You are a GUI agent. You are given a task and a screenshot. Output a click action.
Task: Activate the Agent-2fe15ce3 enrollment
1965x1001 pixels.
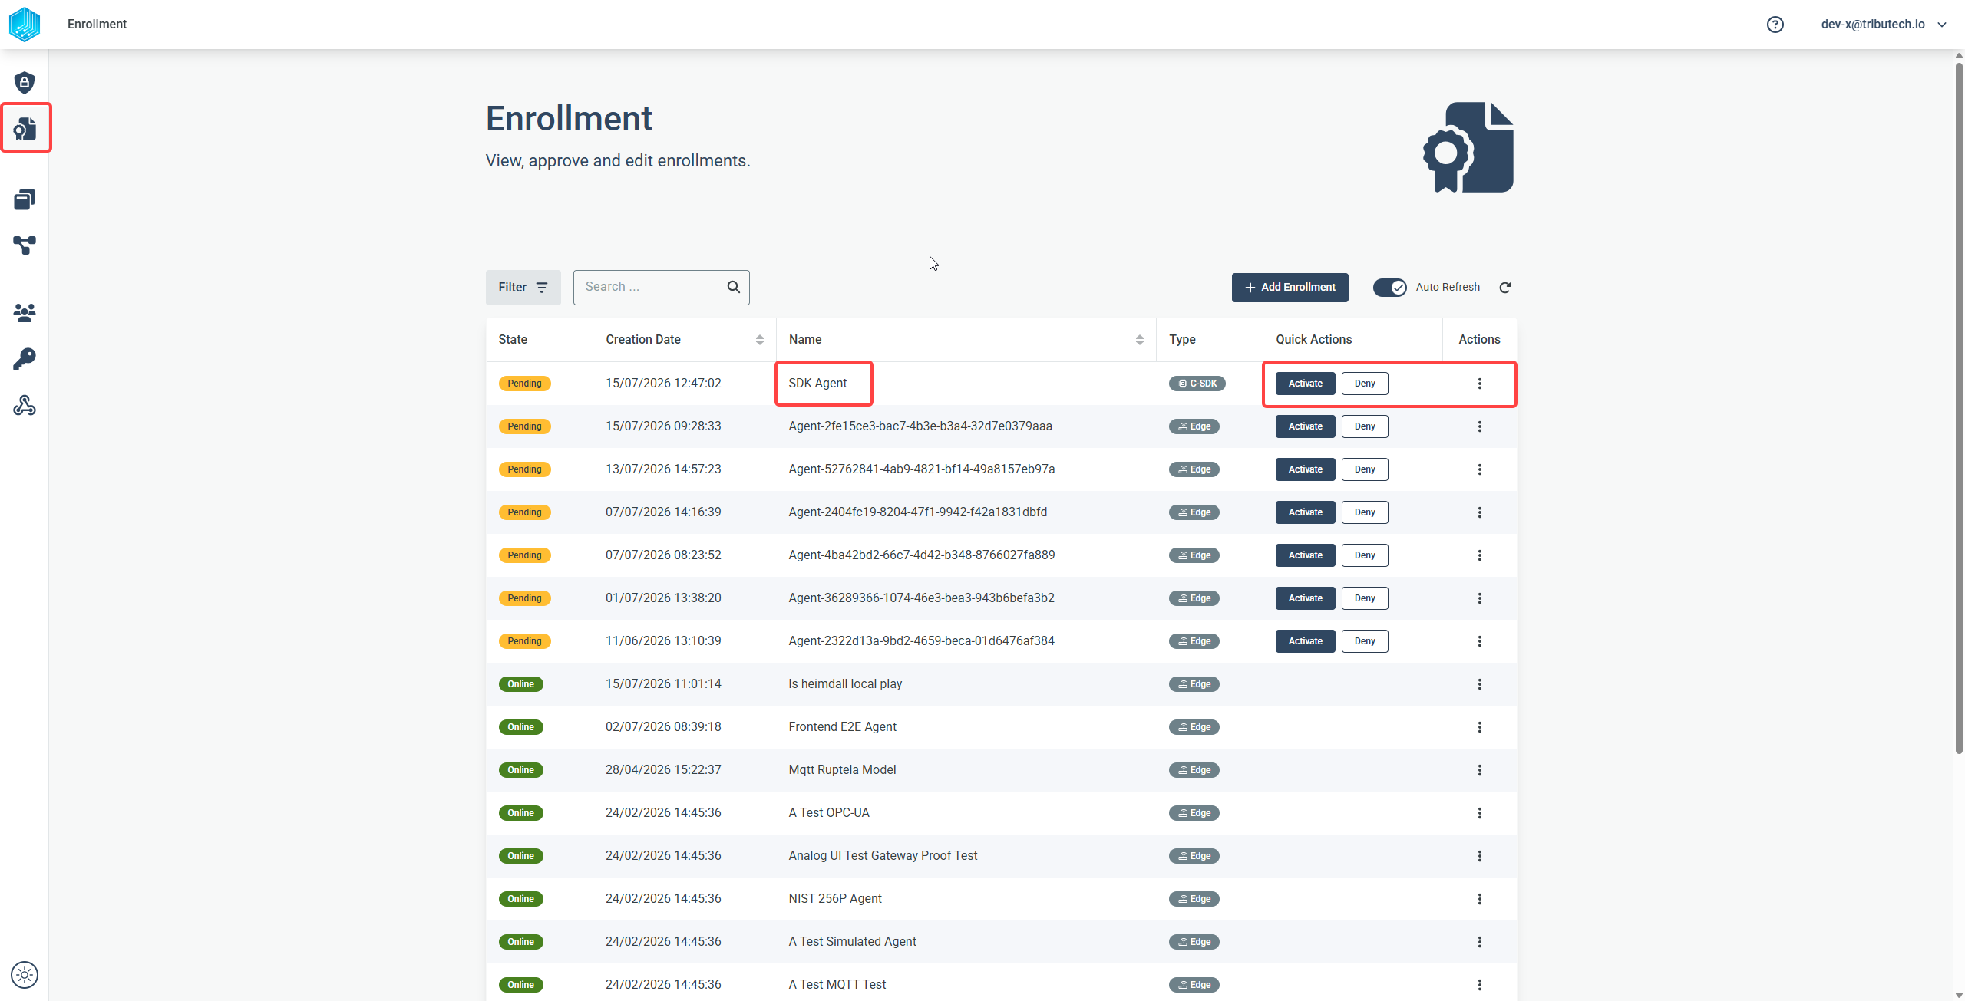1305,426
